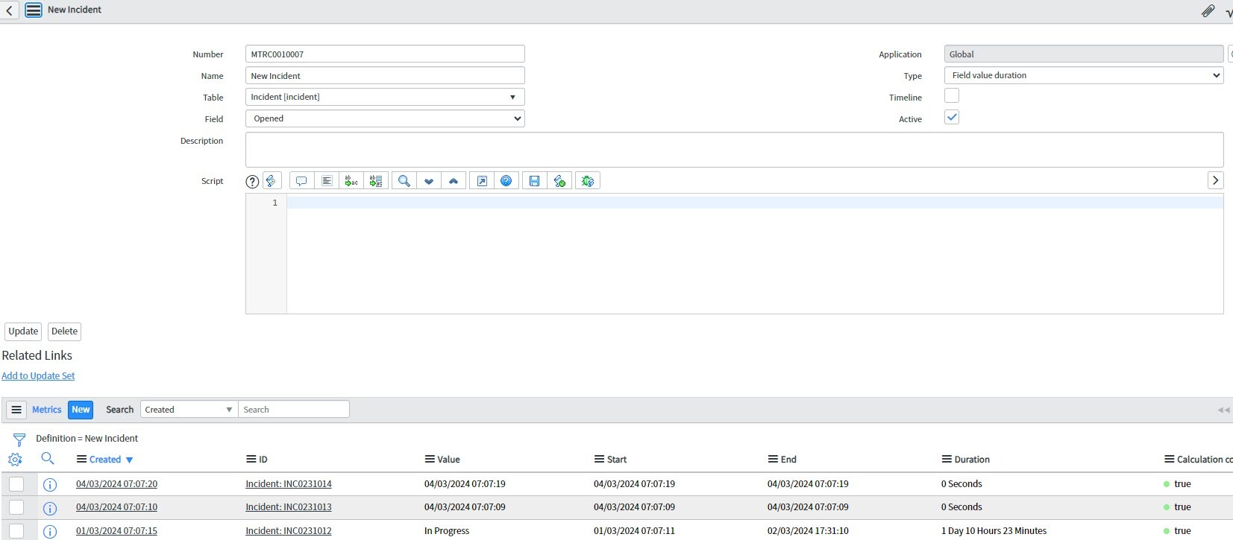Open the Metrics list title link
Image resolution: width=1233 pixels, height=540 pixels.
click(46, 410)
